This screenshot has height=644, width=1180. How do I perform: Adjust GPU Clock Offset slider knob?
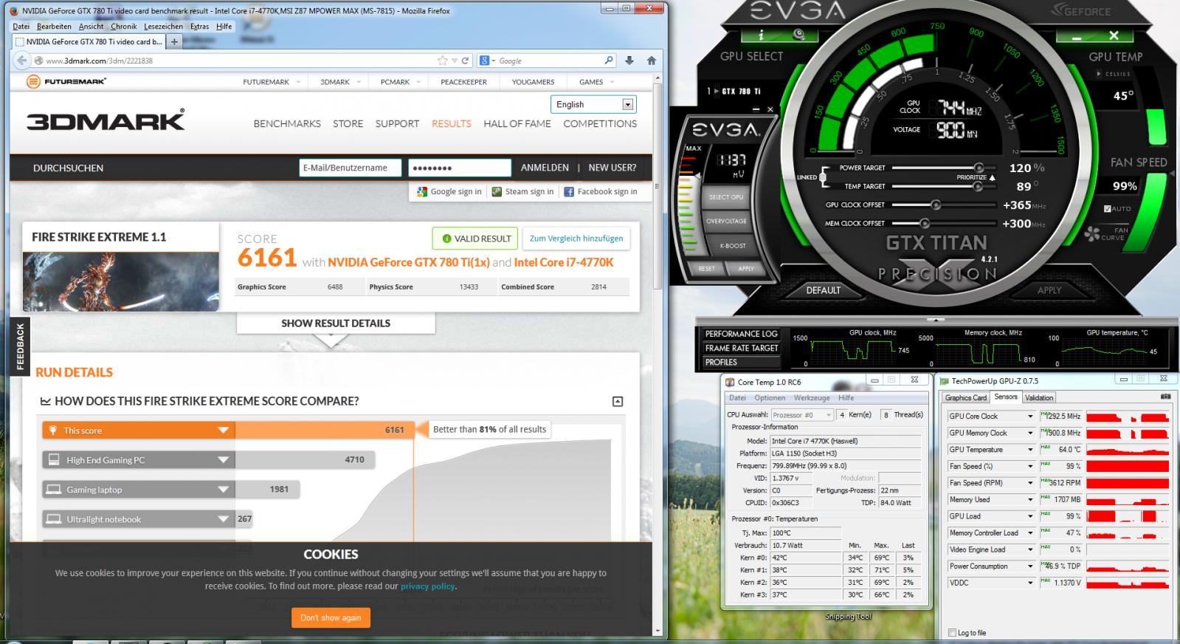tap(936, 205)
